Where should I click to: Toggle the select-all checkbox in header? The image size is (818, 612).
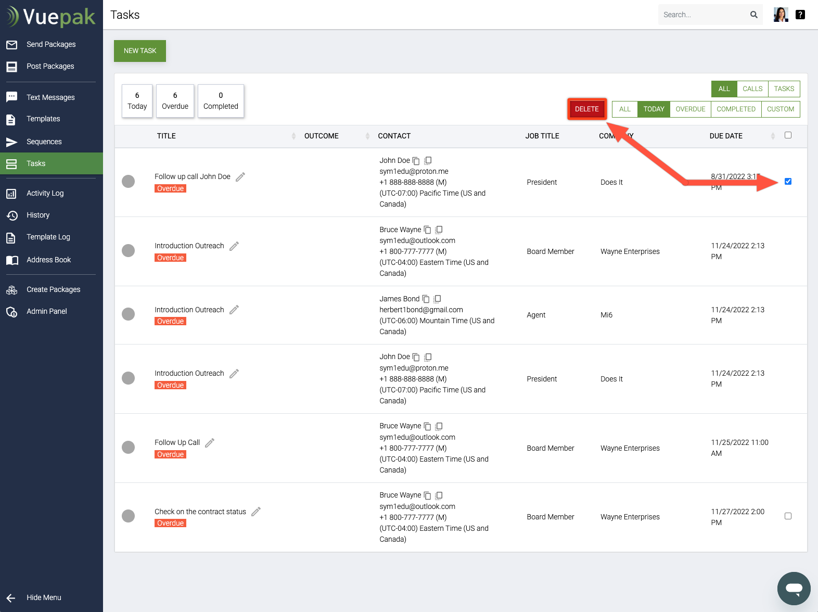(x=788, y=135)
